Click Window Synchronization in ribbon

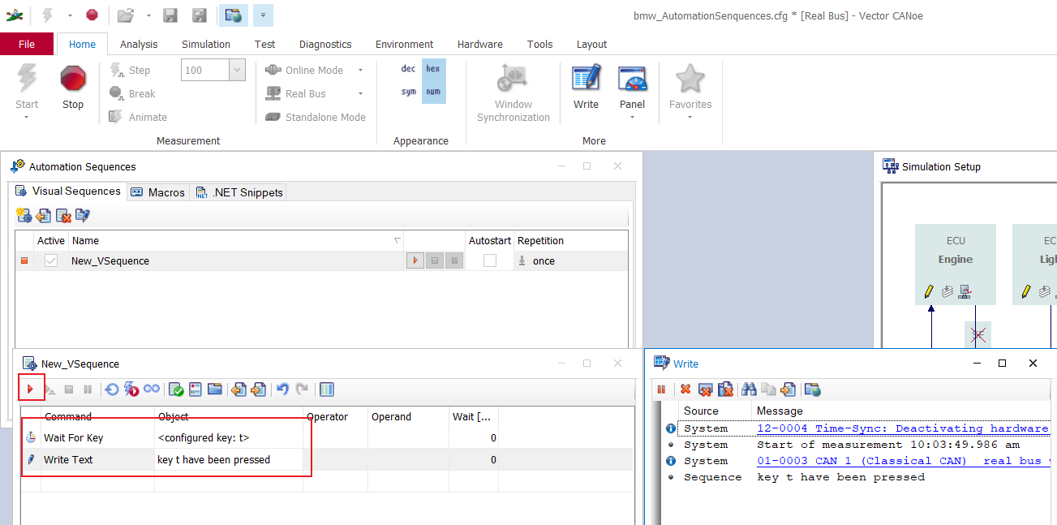[x=513, y=93]
